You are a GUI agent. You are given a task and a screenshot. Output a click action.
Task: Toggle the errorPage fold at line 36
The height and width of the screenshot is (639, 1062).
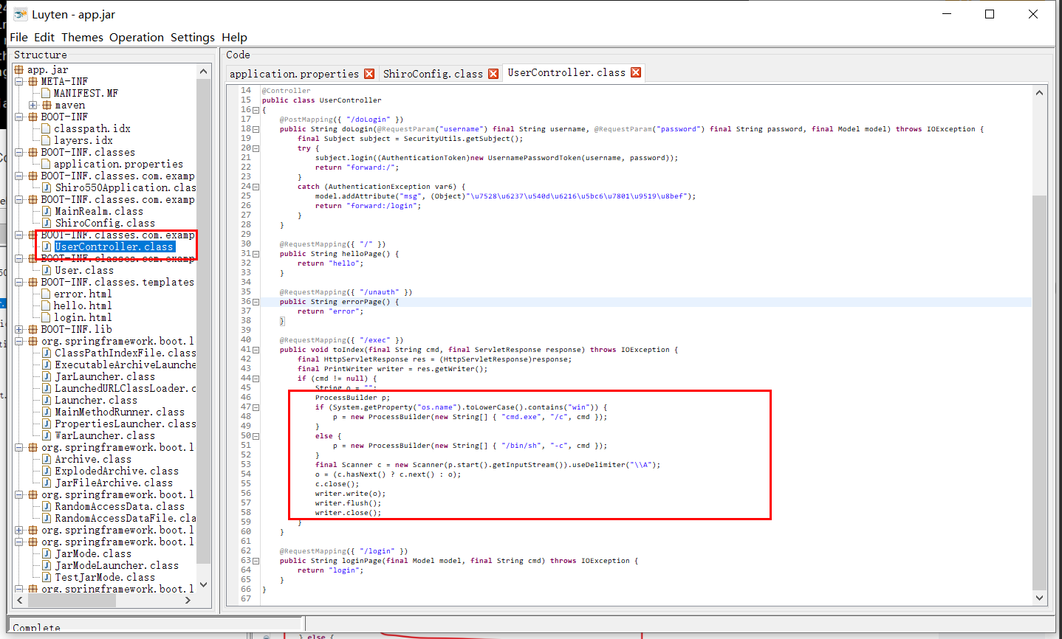click(x=256, y=302)
